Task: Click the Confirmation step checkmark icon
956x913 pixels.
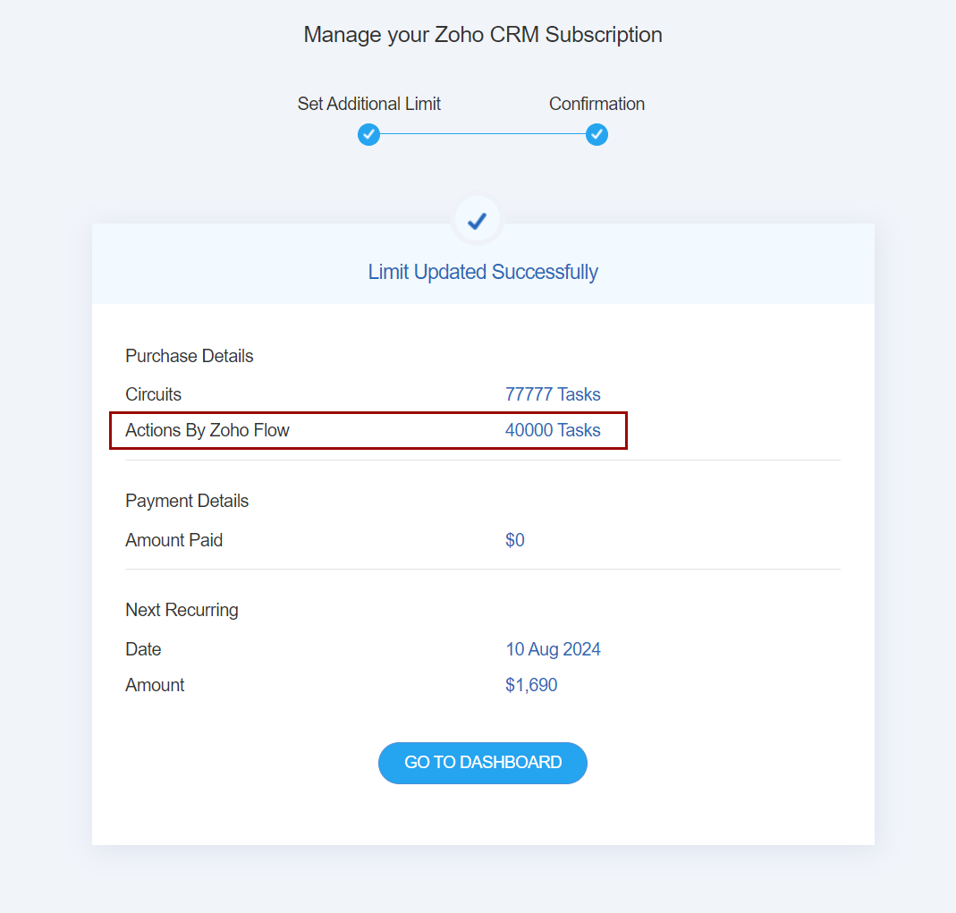Action: [x=596, y=135]
